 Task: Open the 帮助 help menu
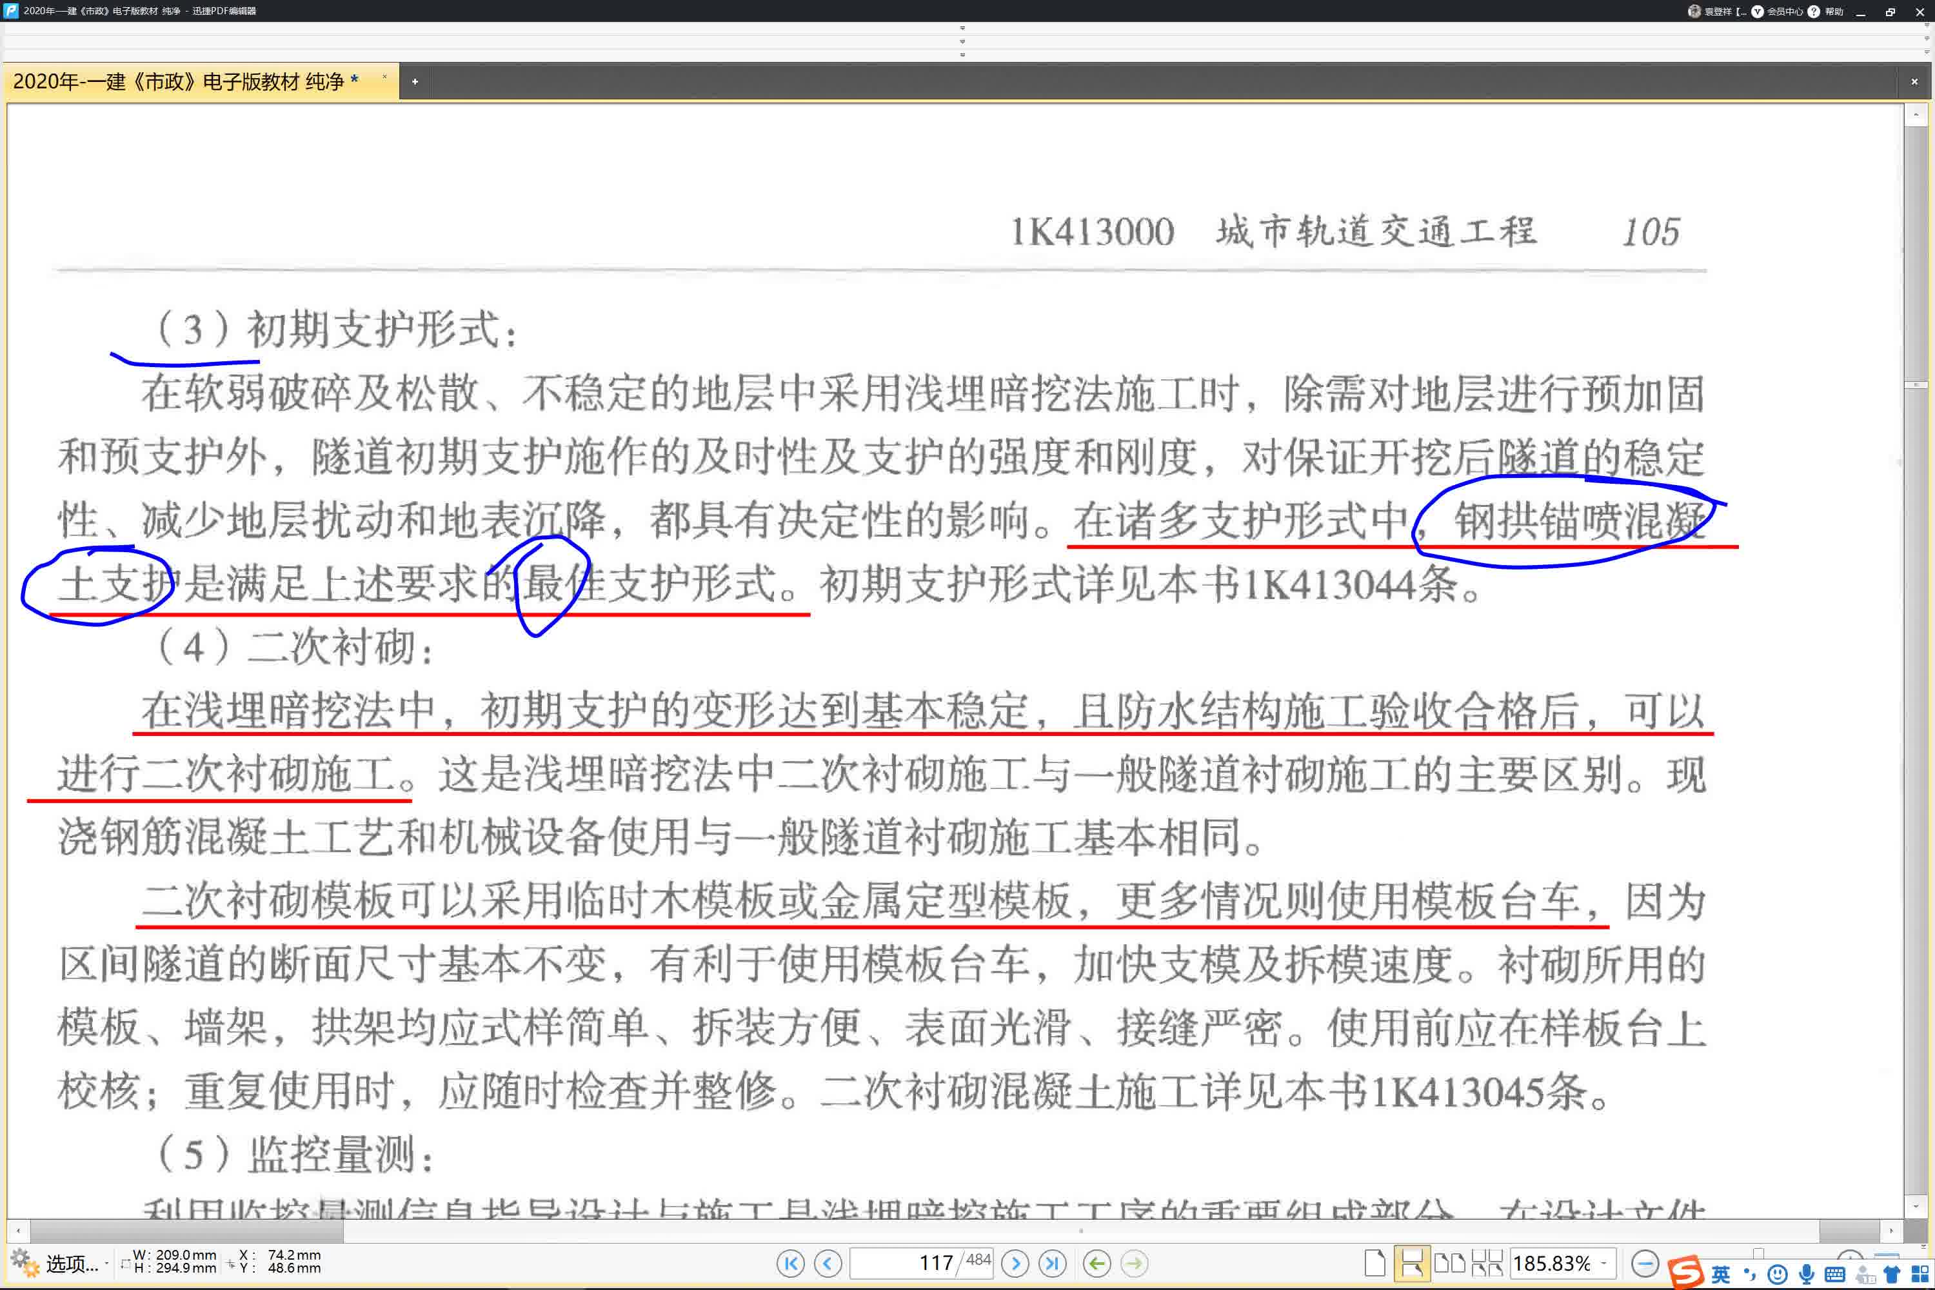tap(1825, 12)
